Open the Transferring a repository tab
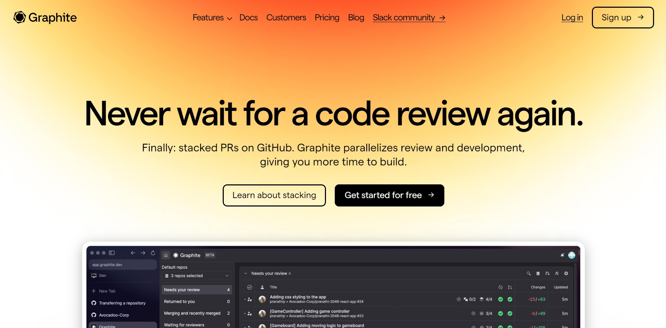The height and width of the screenshot is (328, 666). click(x=123, y=303)
